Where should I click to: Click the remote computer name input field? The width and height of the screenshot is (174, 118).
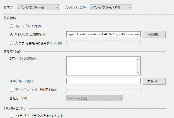pos(104,90)
